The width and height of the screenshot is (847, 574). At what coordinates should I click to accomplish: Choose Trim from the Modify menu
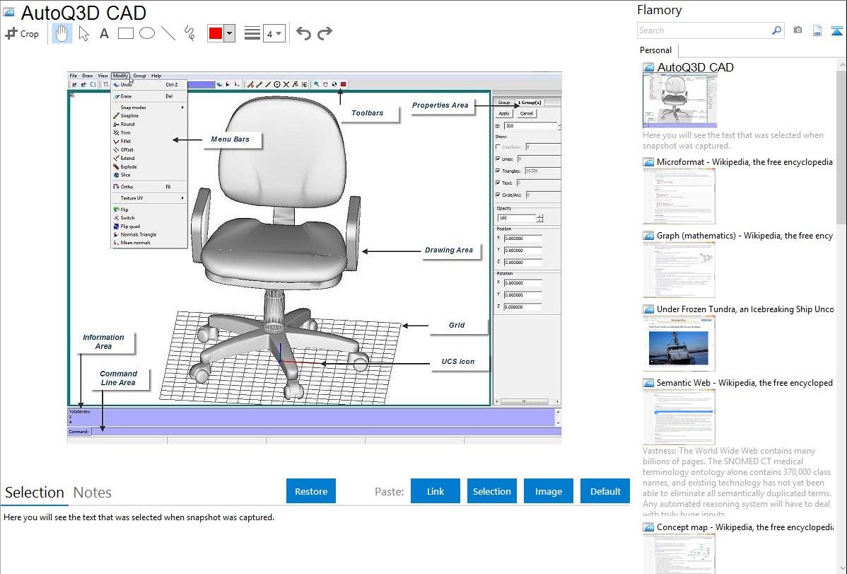148,132
